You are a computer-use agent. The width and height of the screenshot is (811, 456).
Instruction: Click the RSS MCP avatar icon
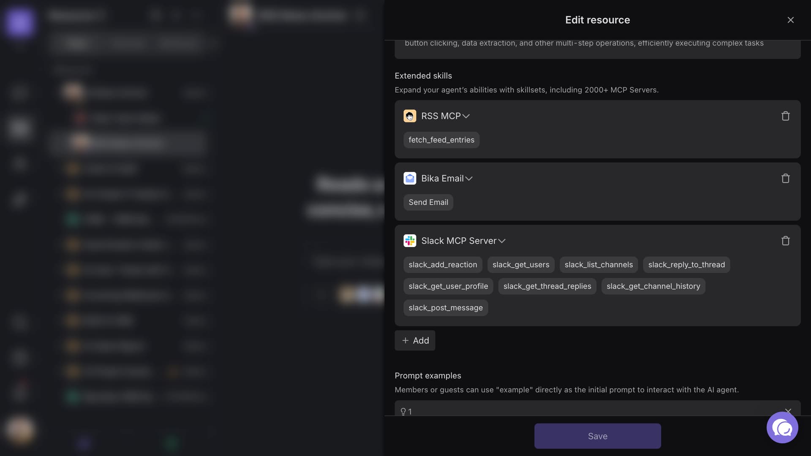(410, 116)
